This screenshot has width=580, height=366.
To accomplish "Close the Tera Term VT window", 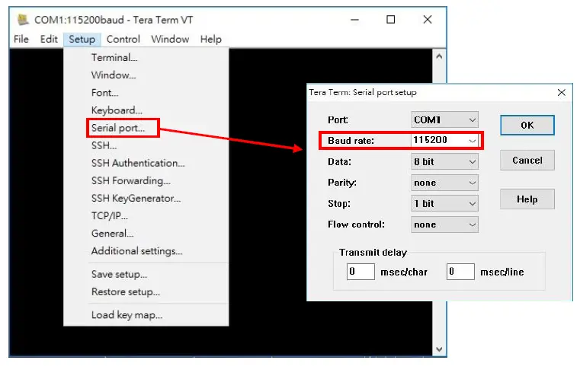I will click(x=428, y=20).
